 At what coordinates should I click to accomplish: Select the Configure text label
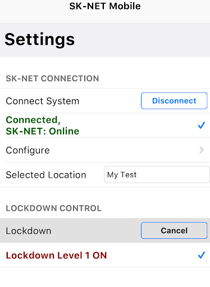[28, 150]
